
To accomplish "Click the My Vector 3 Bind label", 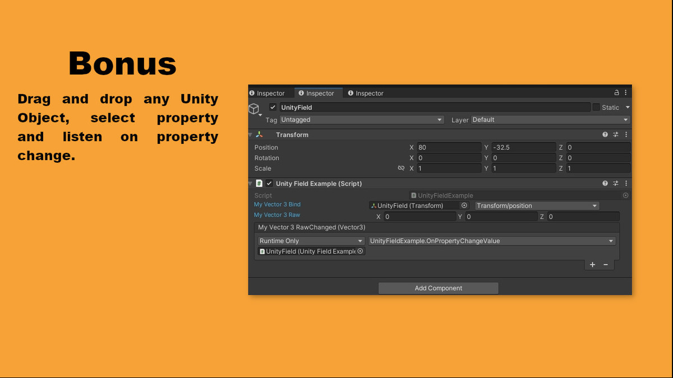I will point(277,204).
